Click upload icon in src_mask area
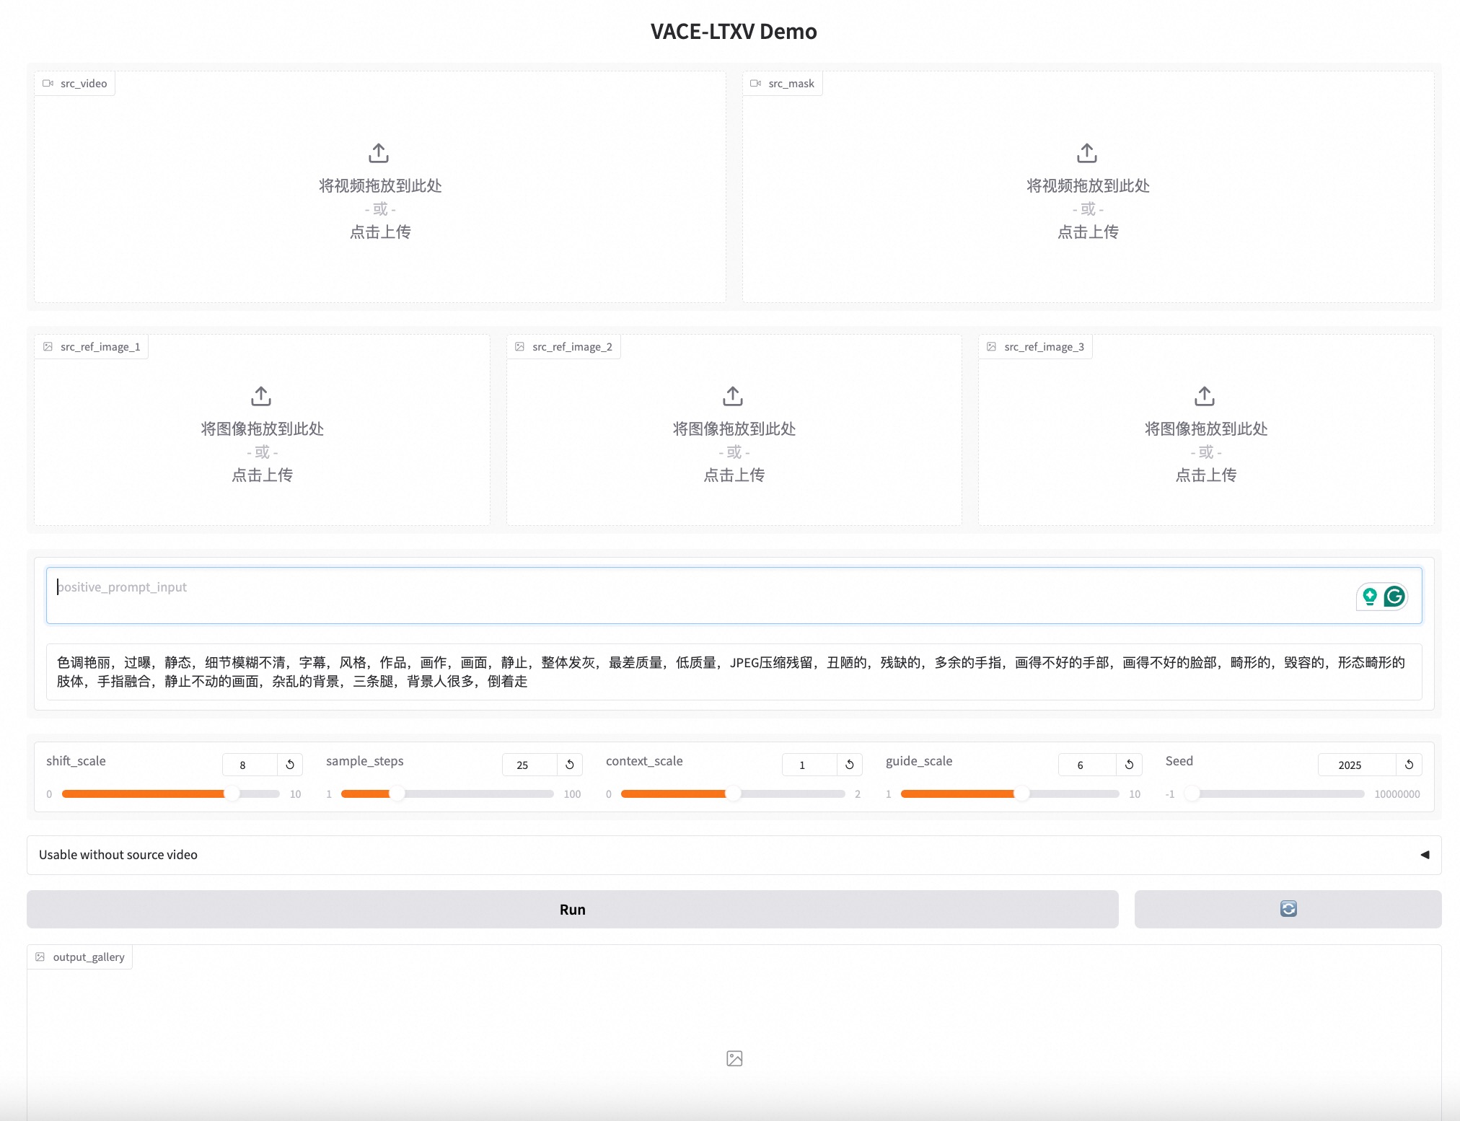Screen dimensions: 1460x1121 click(x=1087, y=153)
